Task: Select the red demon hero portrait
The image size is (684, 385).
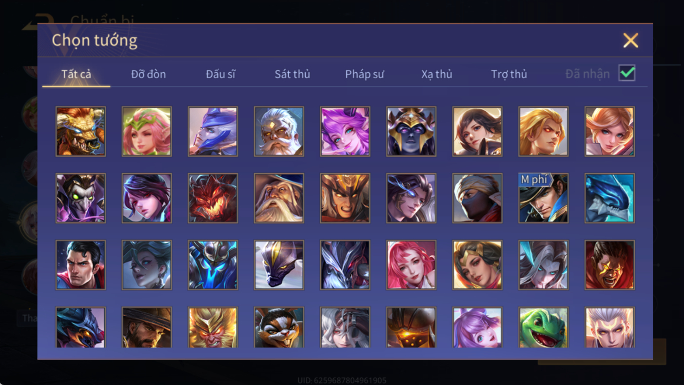Action: [213, 198]
